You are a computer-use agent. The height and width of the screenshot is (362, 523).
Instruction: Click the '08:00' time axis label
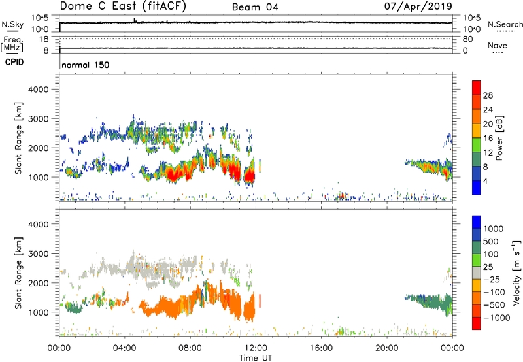[x=190, y=348]
